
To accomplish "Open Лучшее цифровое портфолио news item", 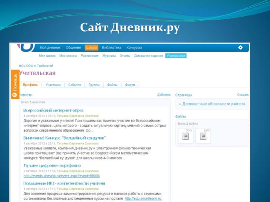I will click(52, 166).
